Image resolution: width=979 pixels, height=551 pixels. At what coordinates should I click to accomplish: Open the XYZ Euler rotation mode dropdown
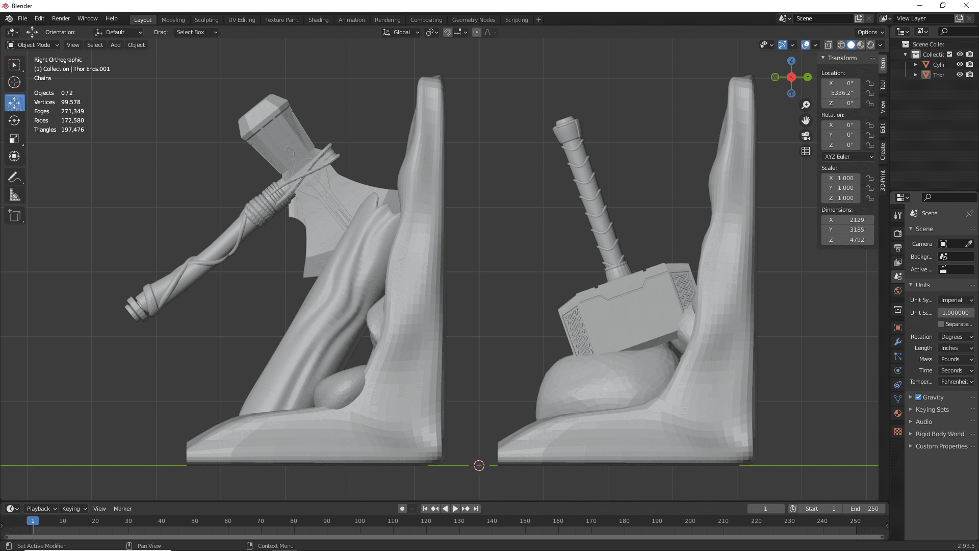tap(848, 157)
